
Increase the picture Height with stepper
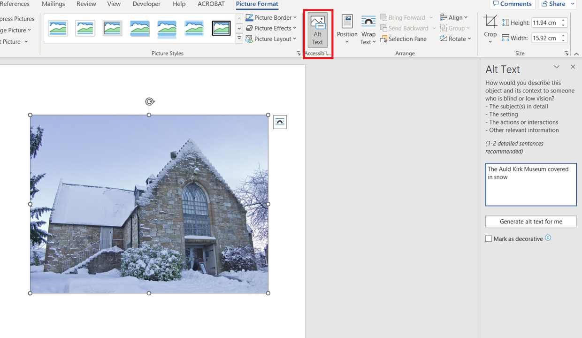click(563, 20)
